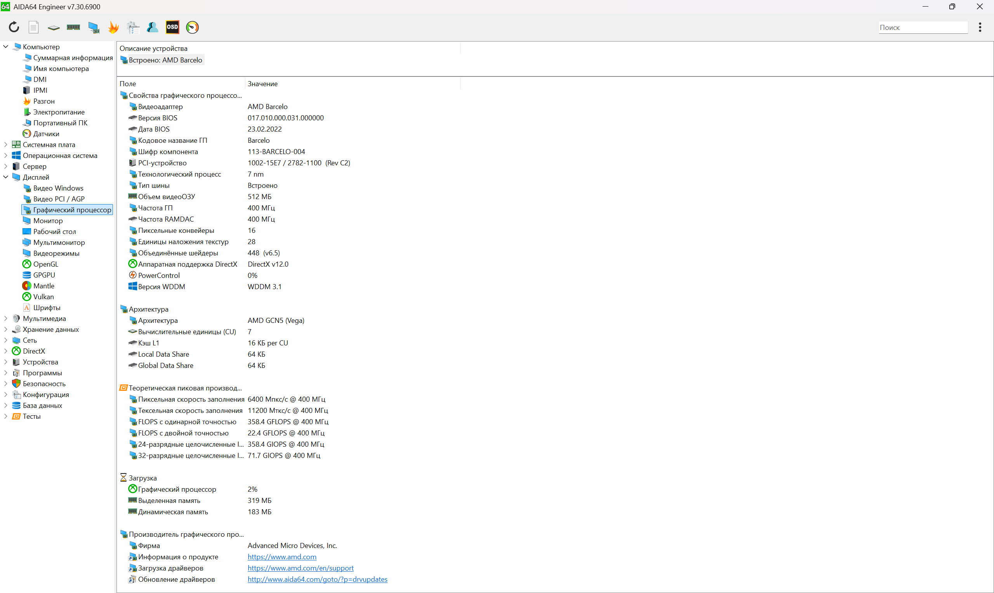Open the OSD panel icon

click(x=172, y=27)
